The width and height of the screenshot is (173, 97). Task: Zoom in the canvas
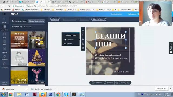128,83
